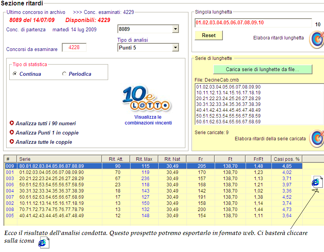Click the Concorsi da esaminare input field
Viewport: 324px width, 252px height.
[73, 48]
